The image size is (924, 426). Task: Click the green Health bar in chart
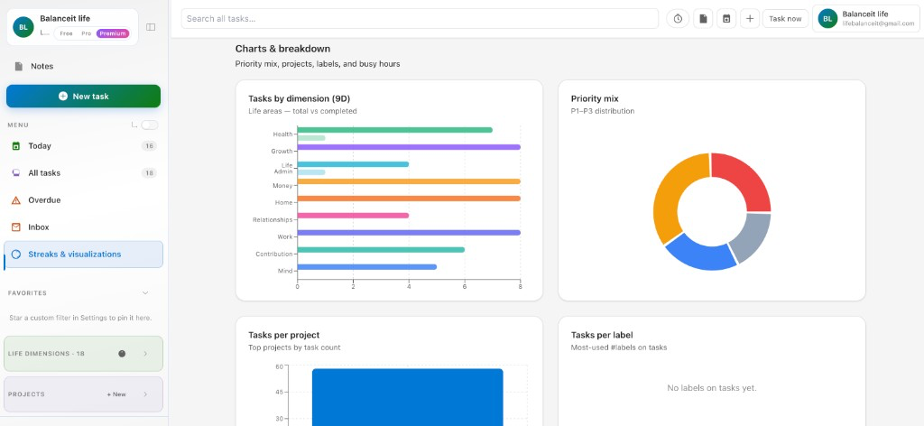click(x=395, y=130)
